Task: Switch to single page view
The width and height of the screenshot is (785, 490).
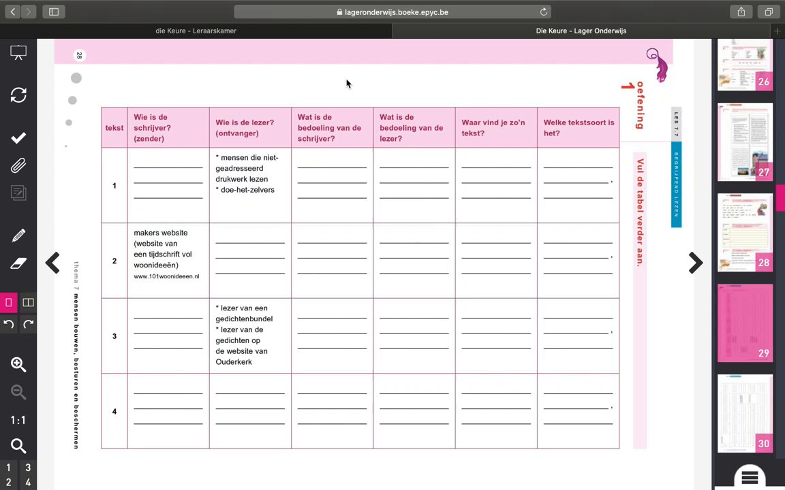Action: 8,302
